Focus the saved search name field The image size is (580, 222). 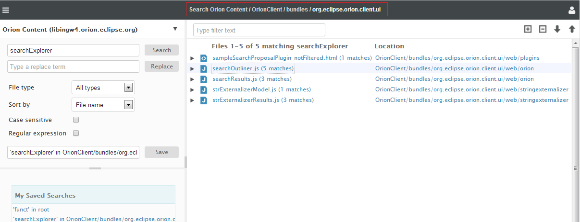click(73, 152)
